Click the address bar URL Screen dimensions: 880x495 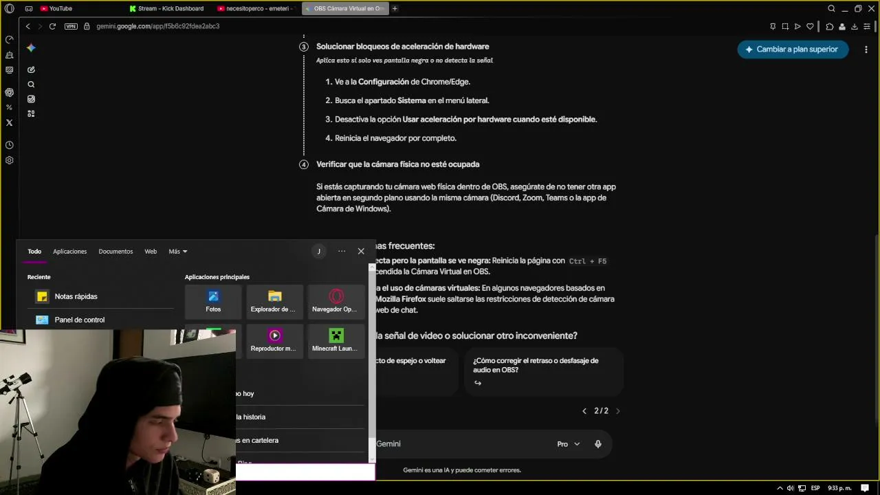click(x=158, y=26)
